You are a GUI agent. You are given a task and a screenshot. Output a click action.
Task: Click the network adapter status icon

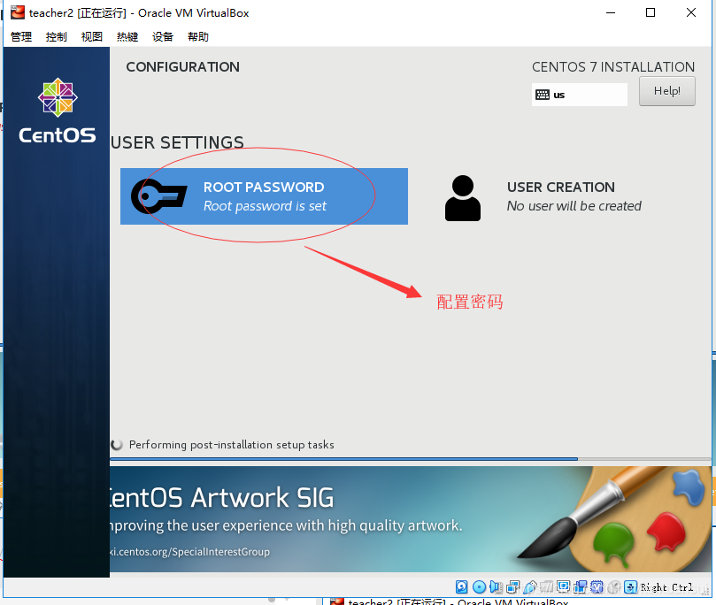[512, 586]
